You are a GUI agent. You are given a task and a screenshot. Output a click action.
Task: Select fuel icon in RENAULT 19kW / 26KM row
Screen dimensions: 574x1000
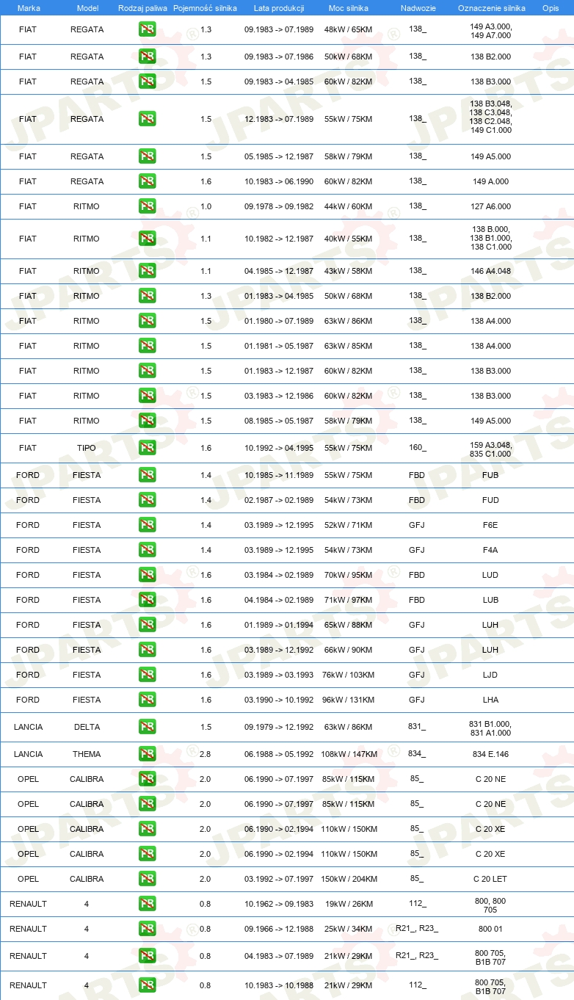(x=147, y=904)
